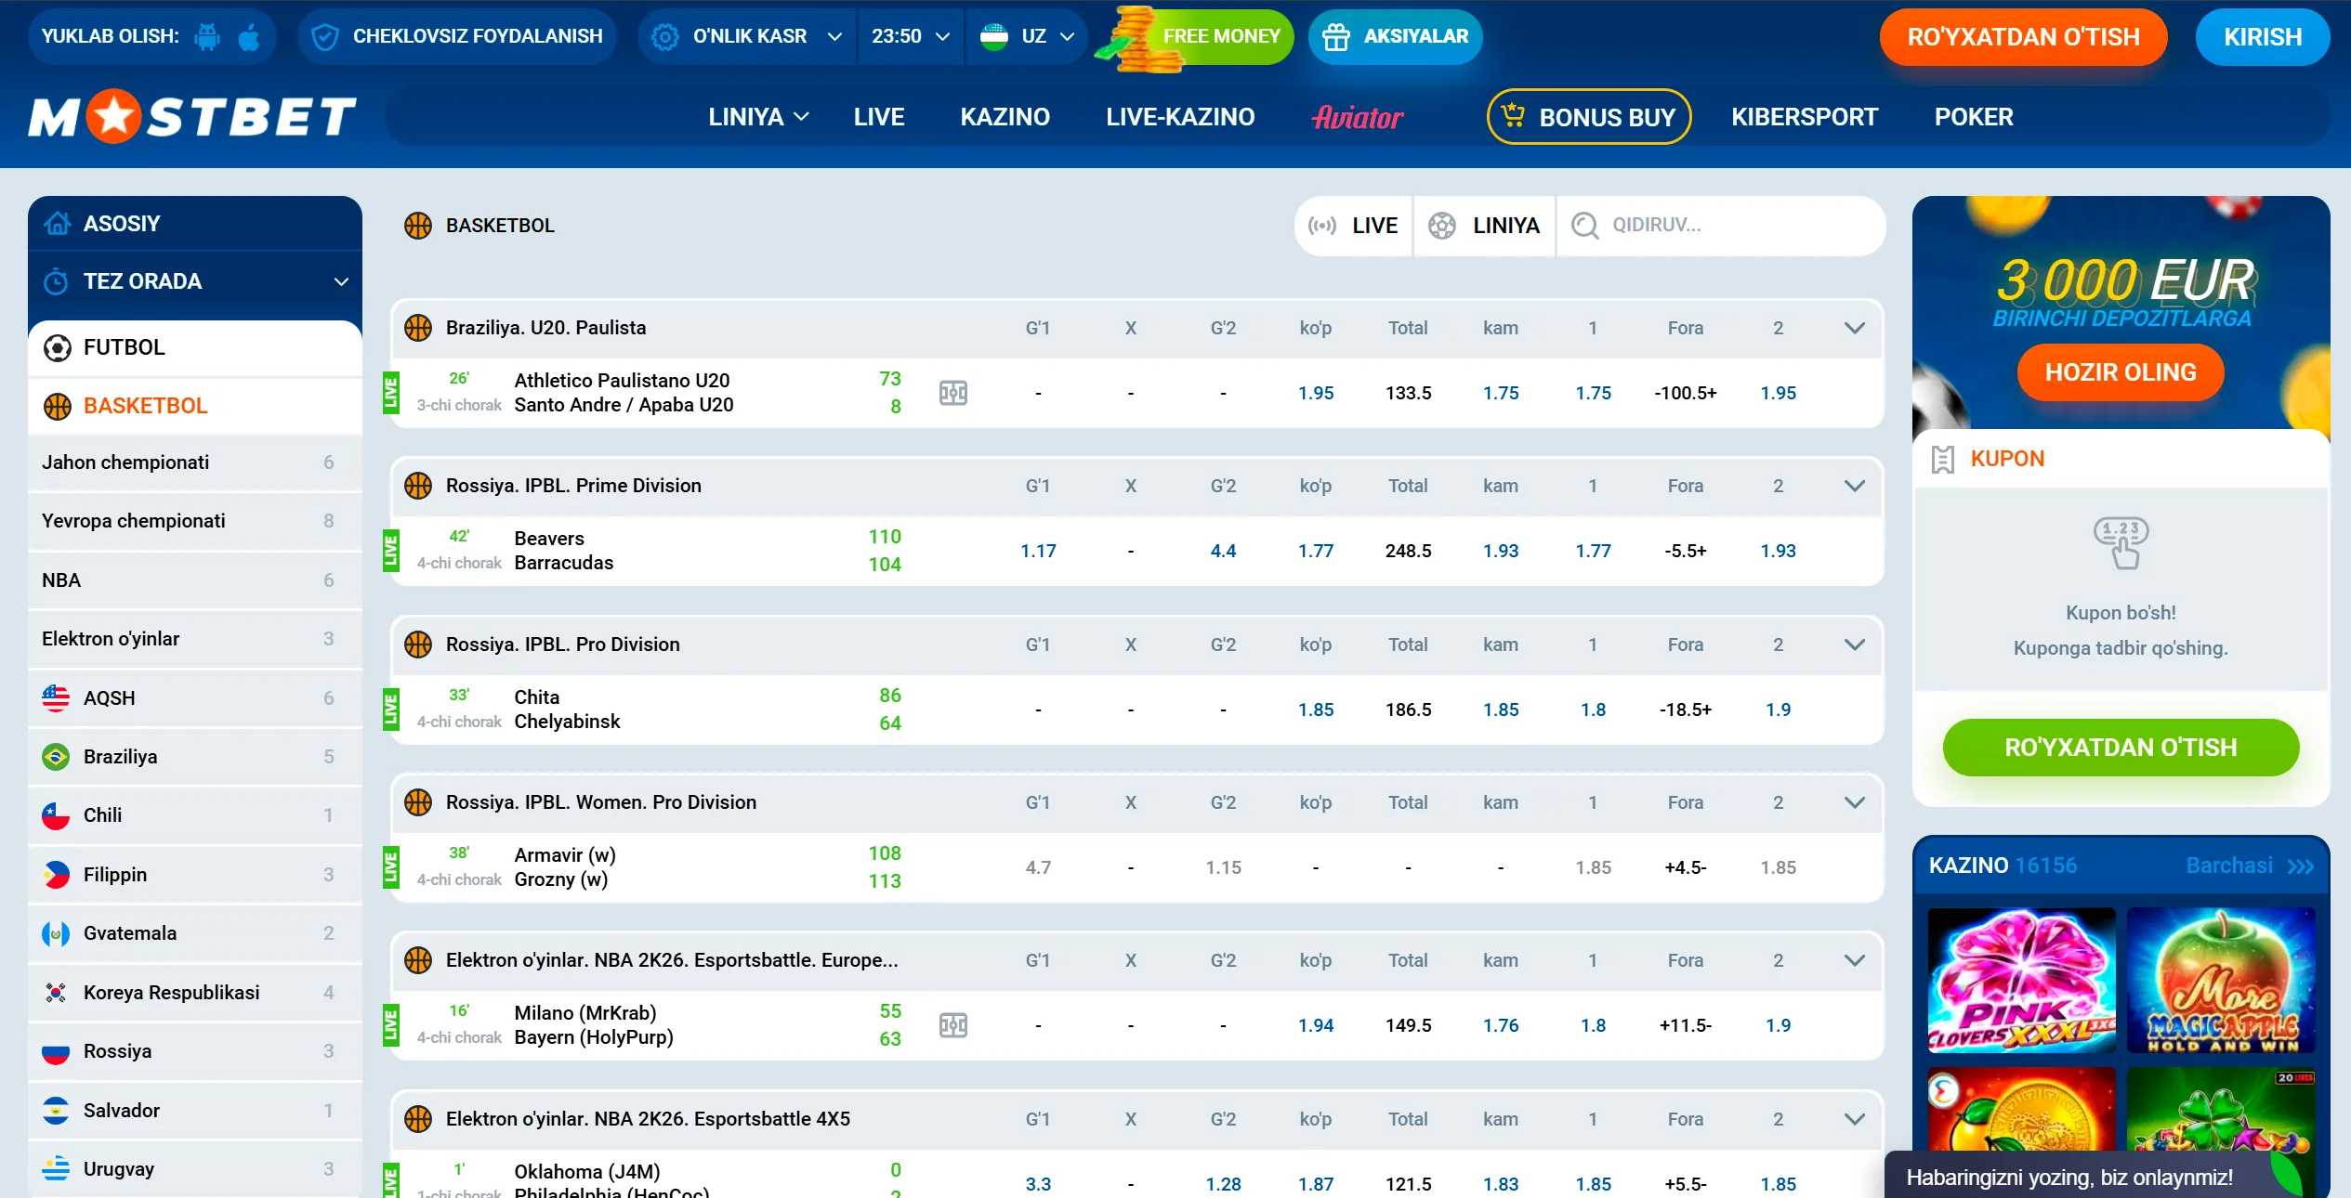
Task: Open LIVE-KAZINO section
Action: coord(1180,117)
